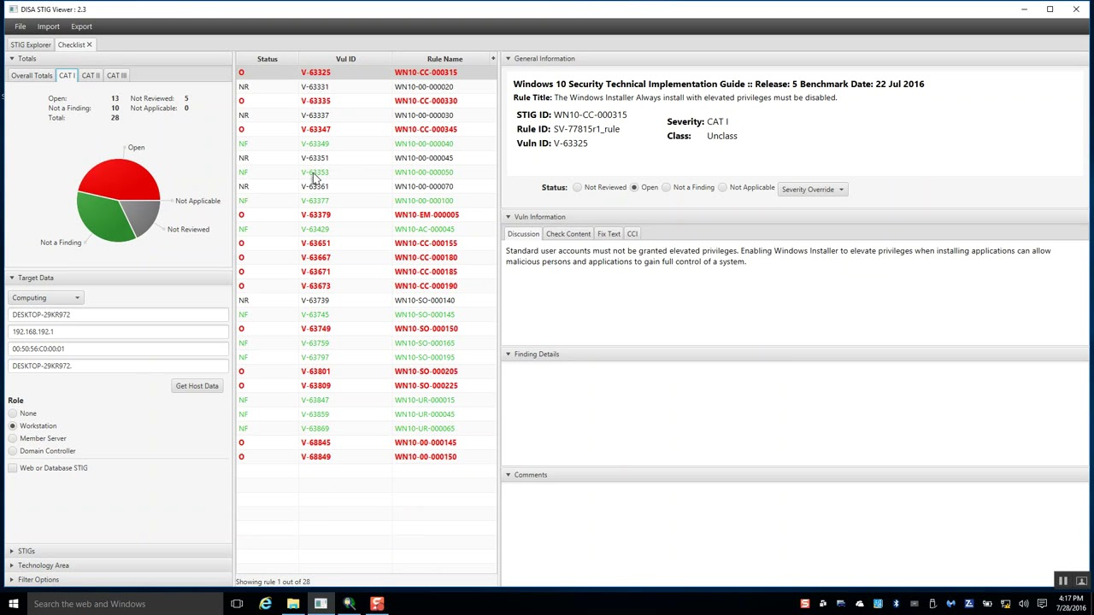The image size is (1094, 615).
Task: Select the CAT II totals tab
Action: [91, 75]
